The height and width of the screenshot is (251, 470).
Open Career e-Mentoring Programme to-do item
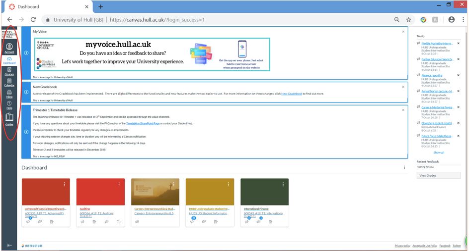(437, 107)
